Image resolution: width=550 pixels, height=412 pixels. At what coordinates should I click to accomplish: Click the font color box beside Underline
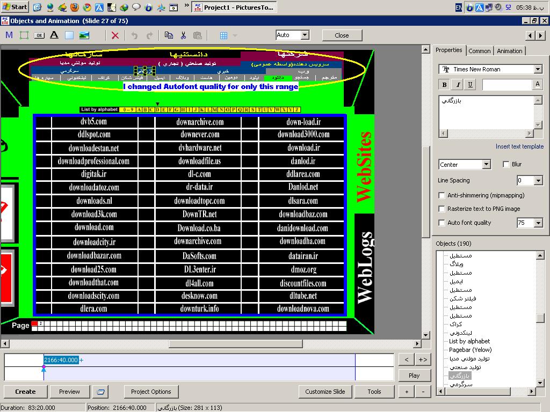coord(507,84)
